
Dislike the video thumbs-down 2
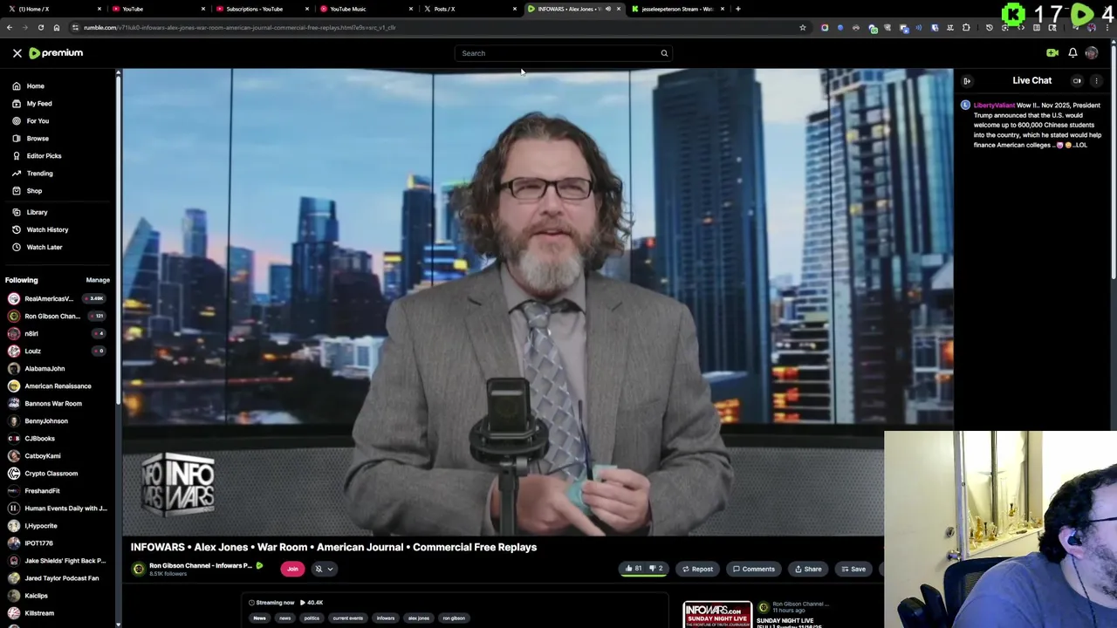point(656,569)
